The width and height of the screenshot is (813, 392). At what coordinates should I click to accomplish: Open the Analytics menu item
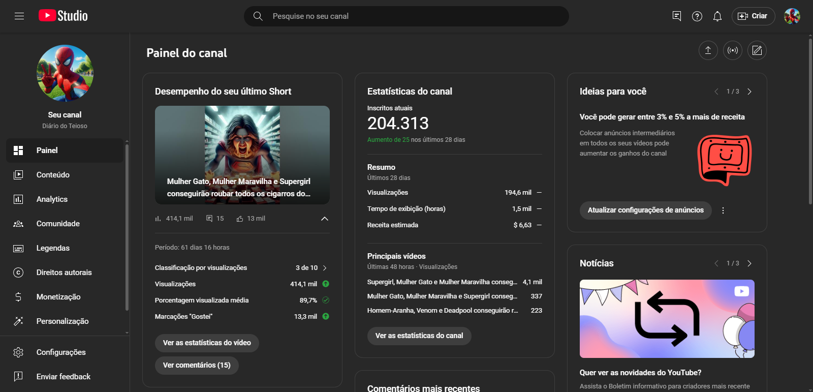coord(65,199)
